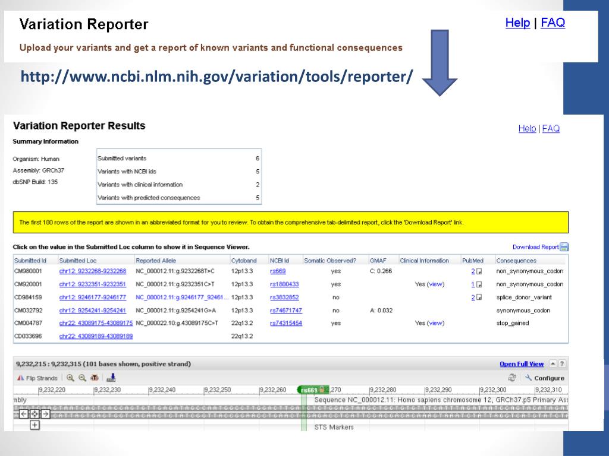Click the NCBI Id column header
This screenshot has width=609, height=456.
(x=280, y=261)
